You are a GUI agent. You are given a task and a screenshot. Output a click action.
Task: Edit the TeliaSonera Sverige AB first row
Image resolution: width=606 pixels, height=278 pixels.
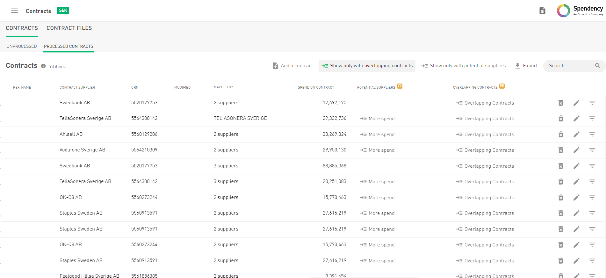pos(576,119)
